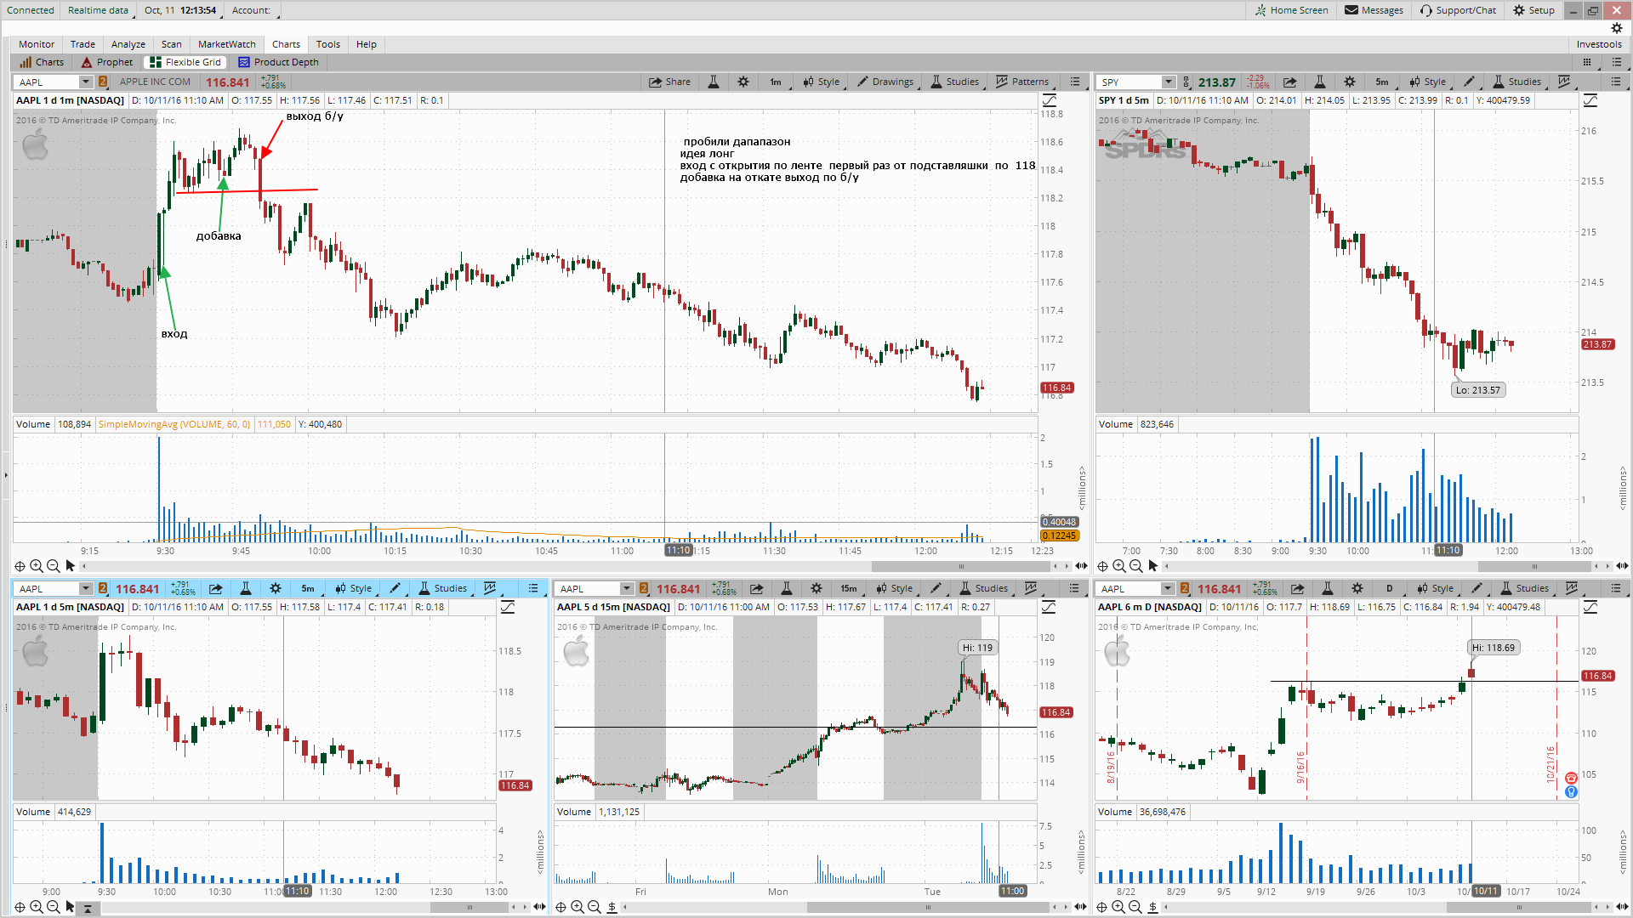This screenshot has width=1633, height=918.
Task: Zoom in on SPY chart
Action: 1119,566
